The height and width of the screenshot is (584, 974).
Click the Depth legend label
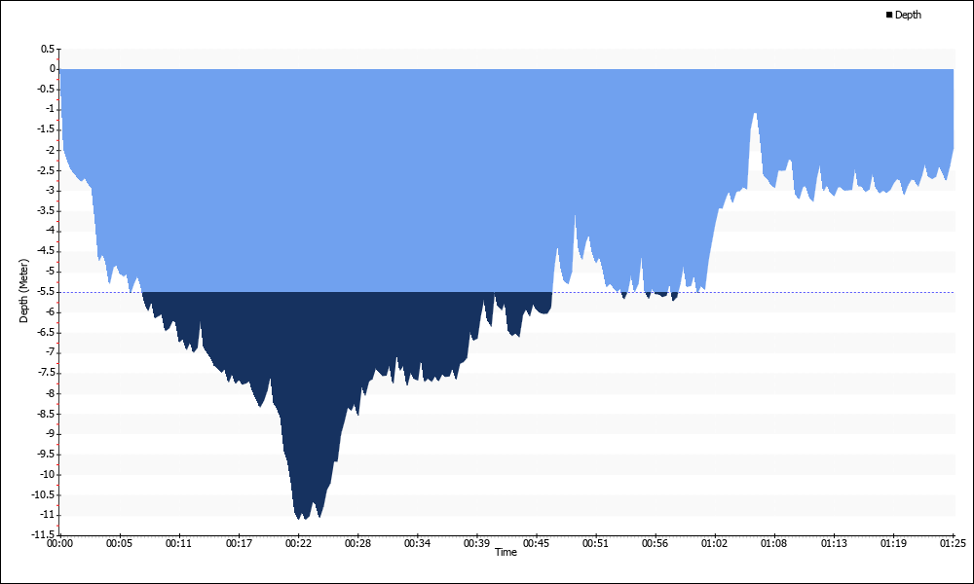click(x=908, y=15)
